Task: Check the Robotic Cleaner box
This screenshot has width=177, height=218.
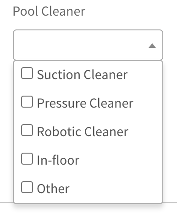Action: [x=27, y=130]
